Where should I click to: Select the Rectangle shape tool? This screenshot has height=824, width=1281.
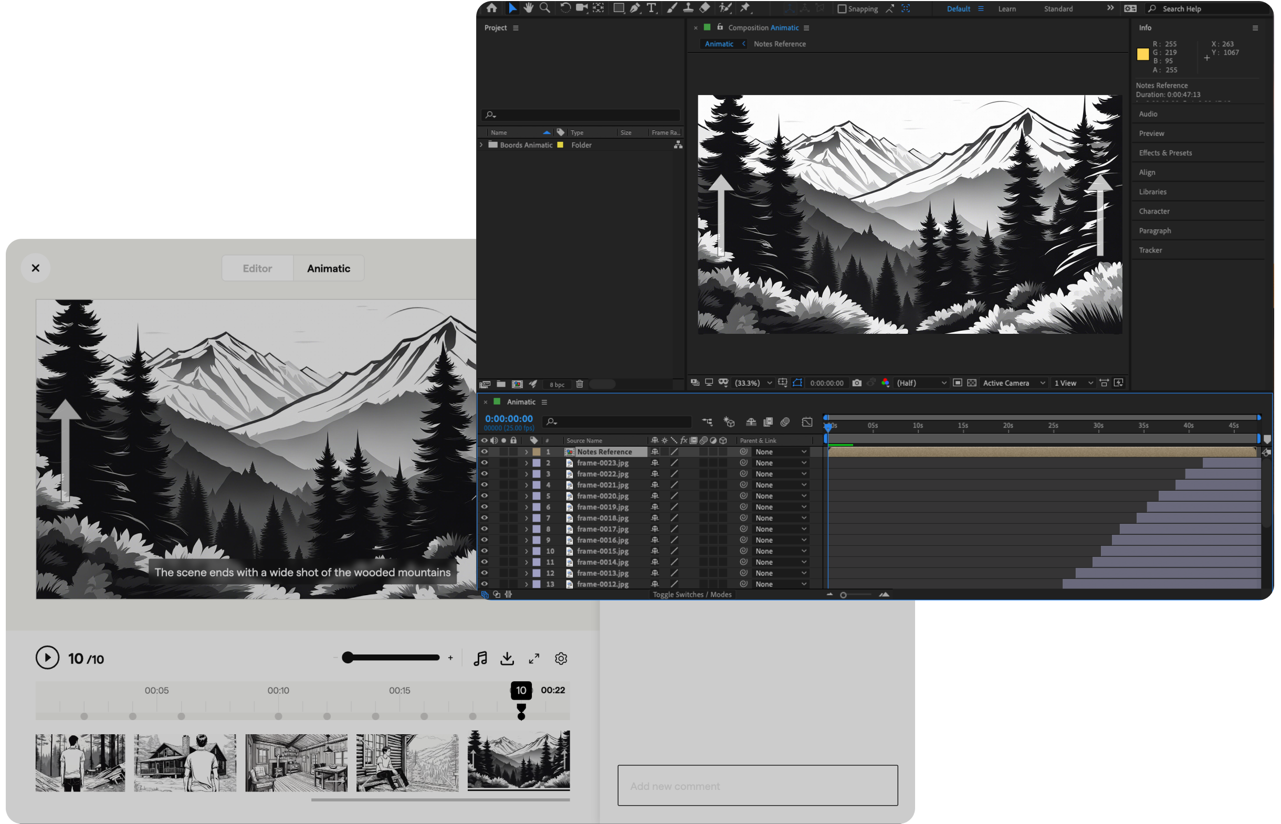coord(619,8)
